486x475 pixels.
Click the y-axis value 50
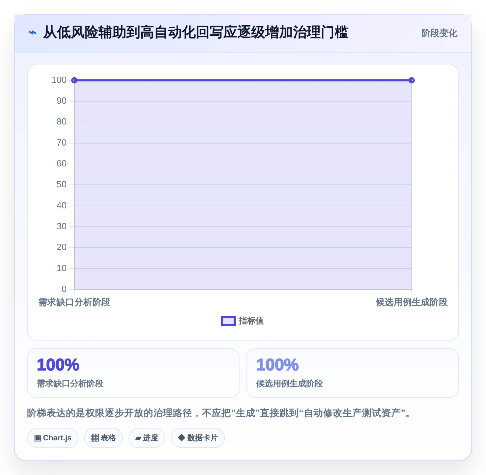pos(61,184)
